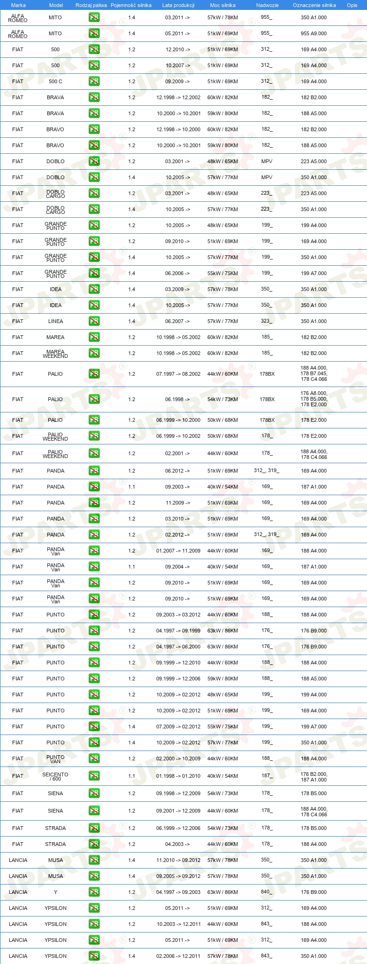The height and width of the screenshot is (964, 367).
Task: Click the '07.1997 -> 08.2002' date cell
Action: pyautogui.click(x=178, y=374)
